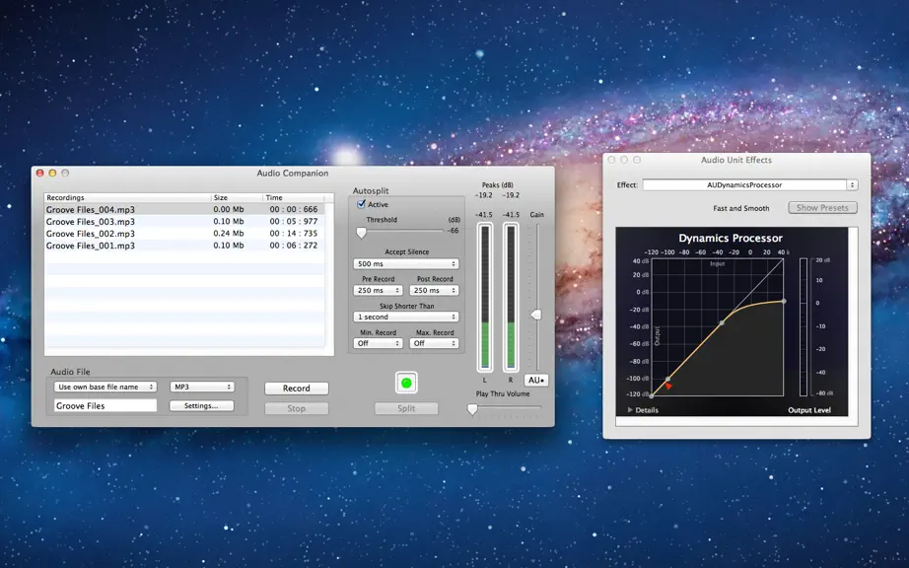Uncheck the Autosplit Active checkbox

(x=361, y=204)
